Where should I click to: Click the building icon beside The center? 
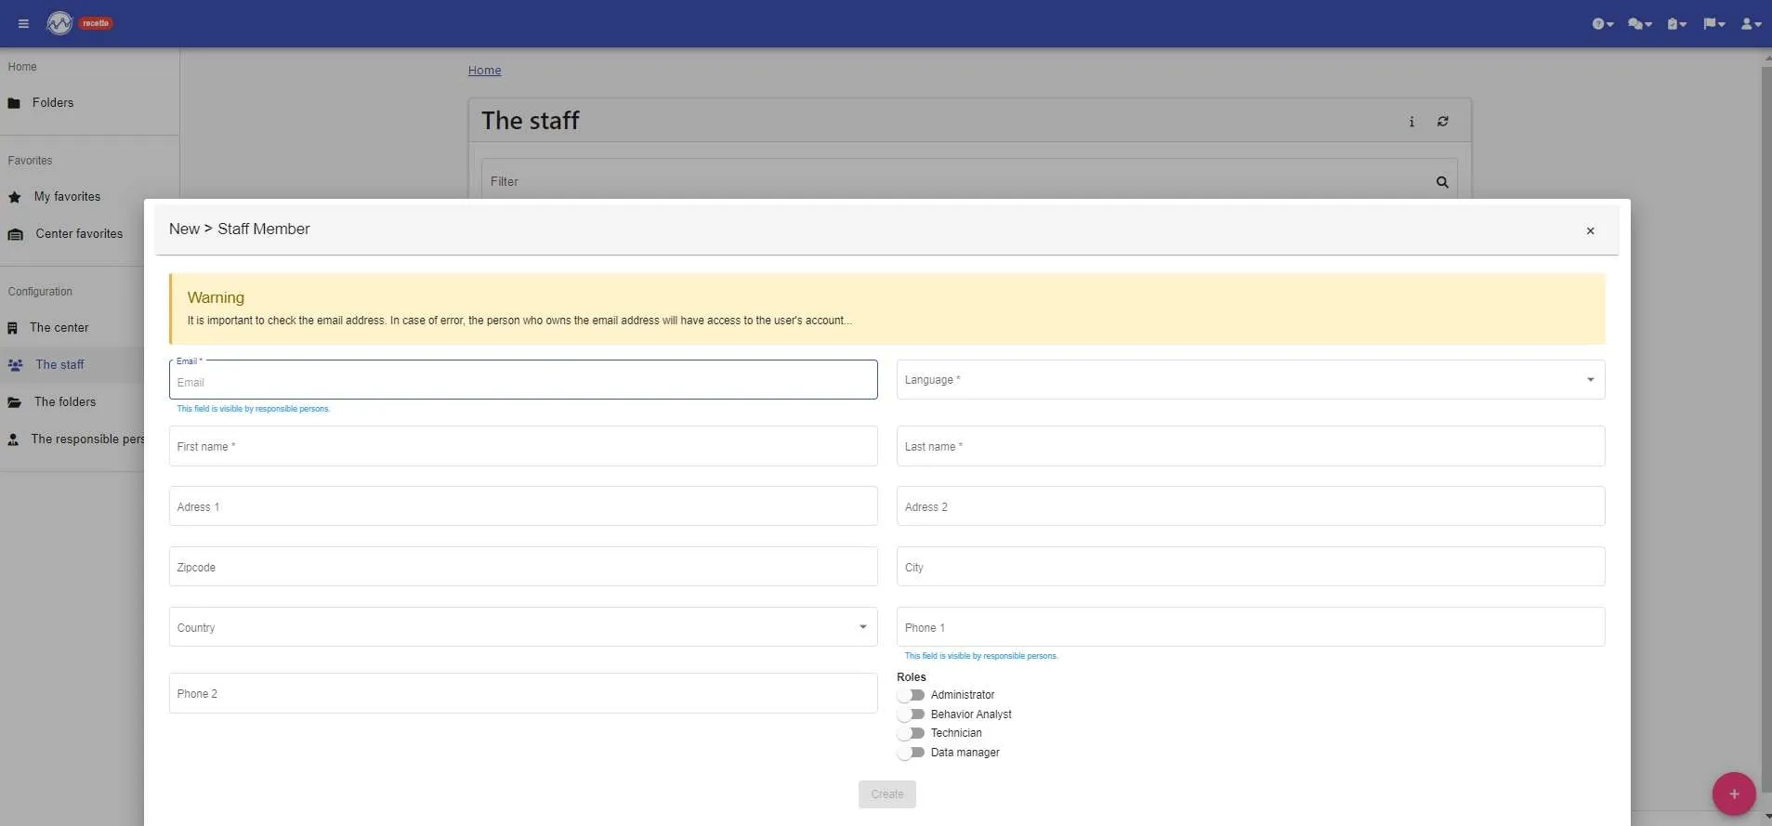point(12,328)
